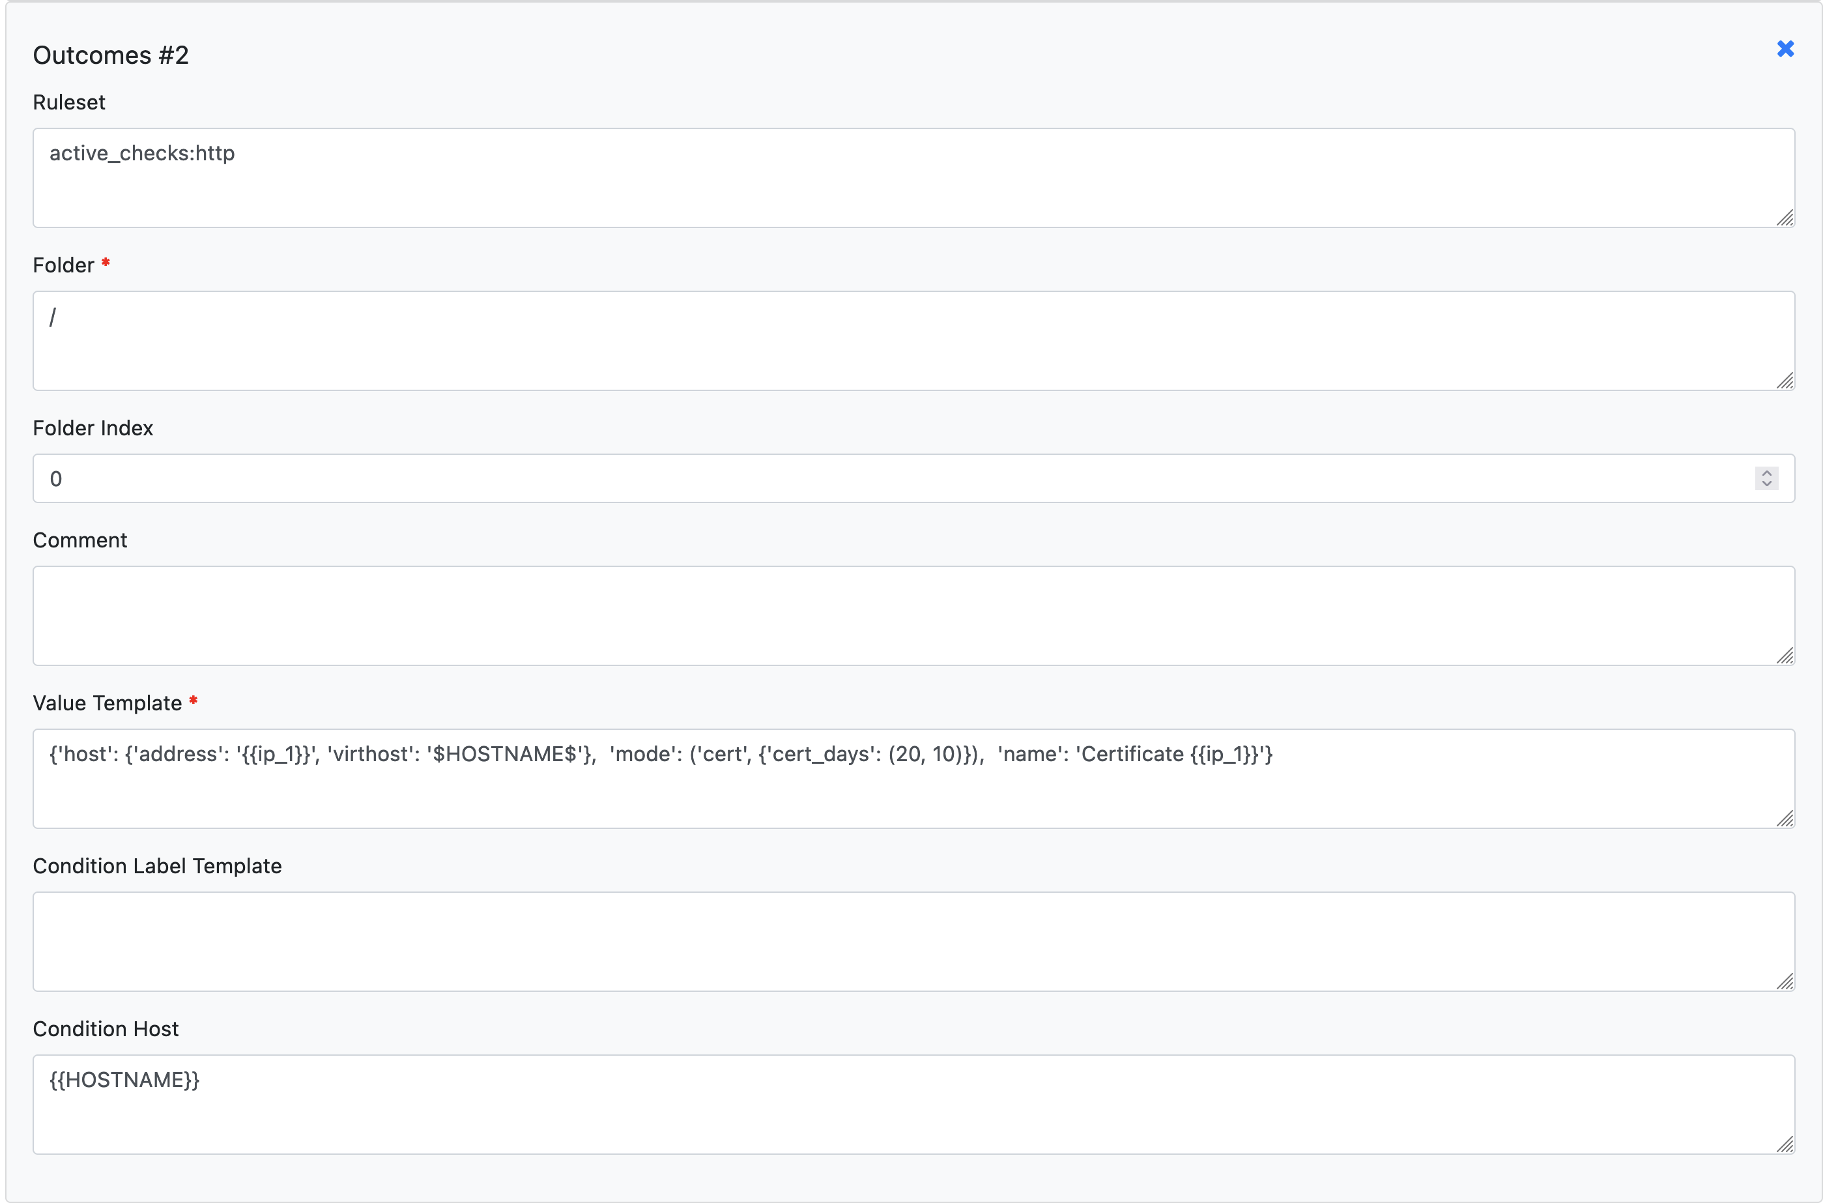Increase Folder Index with up arrow
1823x1203 pixels.
coord(1766,472)
